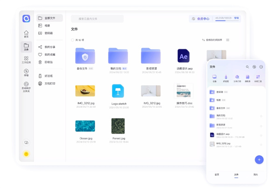Click the blue cloud drive logo

(x=26, y=19)
